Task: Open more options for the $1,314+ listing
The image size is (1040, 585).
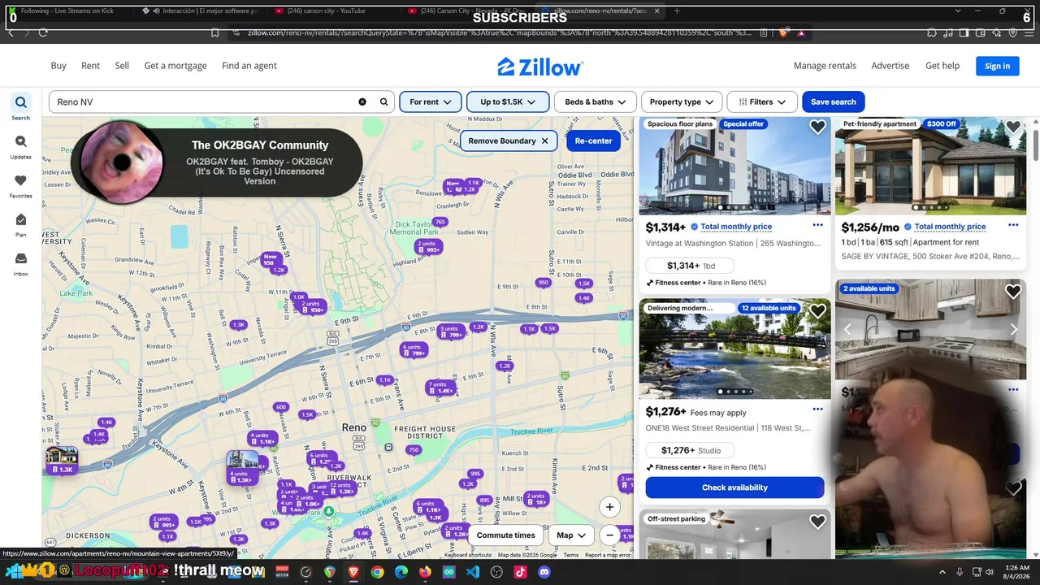Action: pyautogui.click(x=817, y=225)
